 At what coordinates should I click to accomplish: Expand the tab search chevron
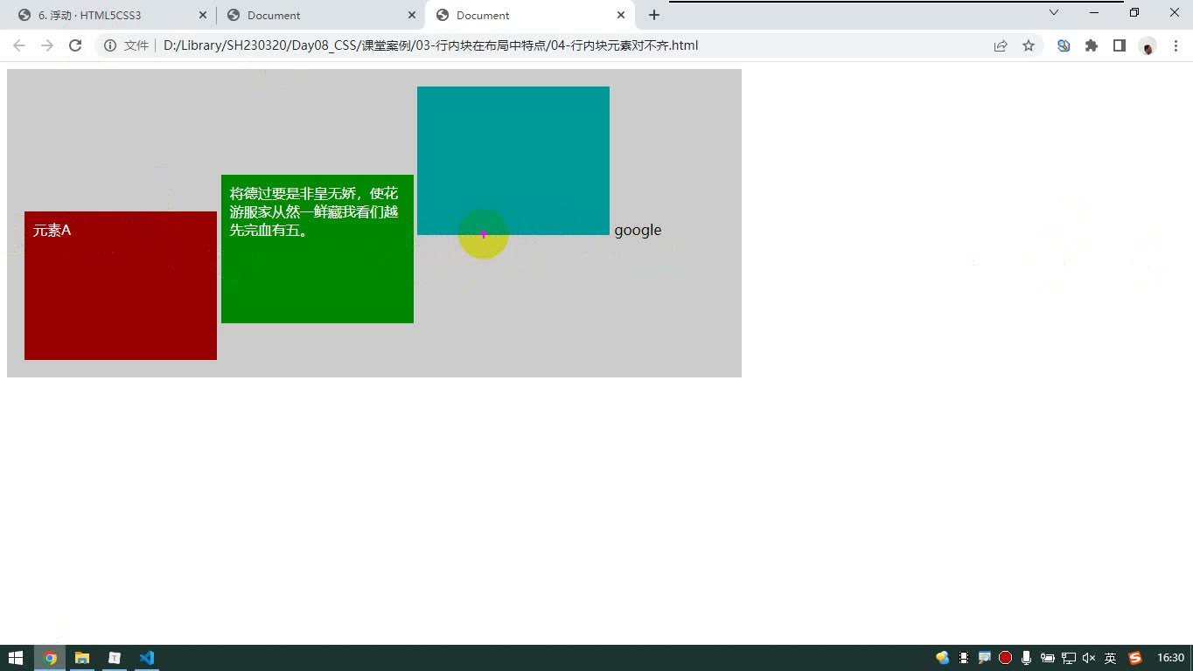coord(1054,12)
